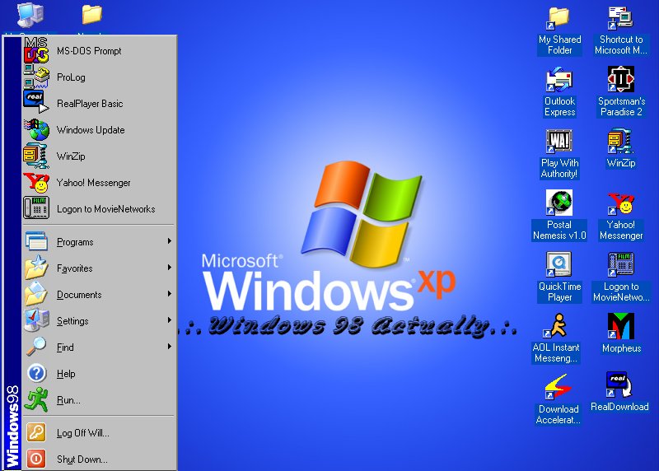Choose the MS-DOS Prompt menu entry text
The width and height of the screenshot is (659, 471).
89,51
